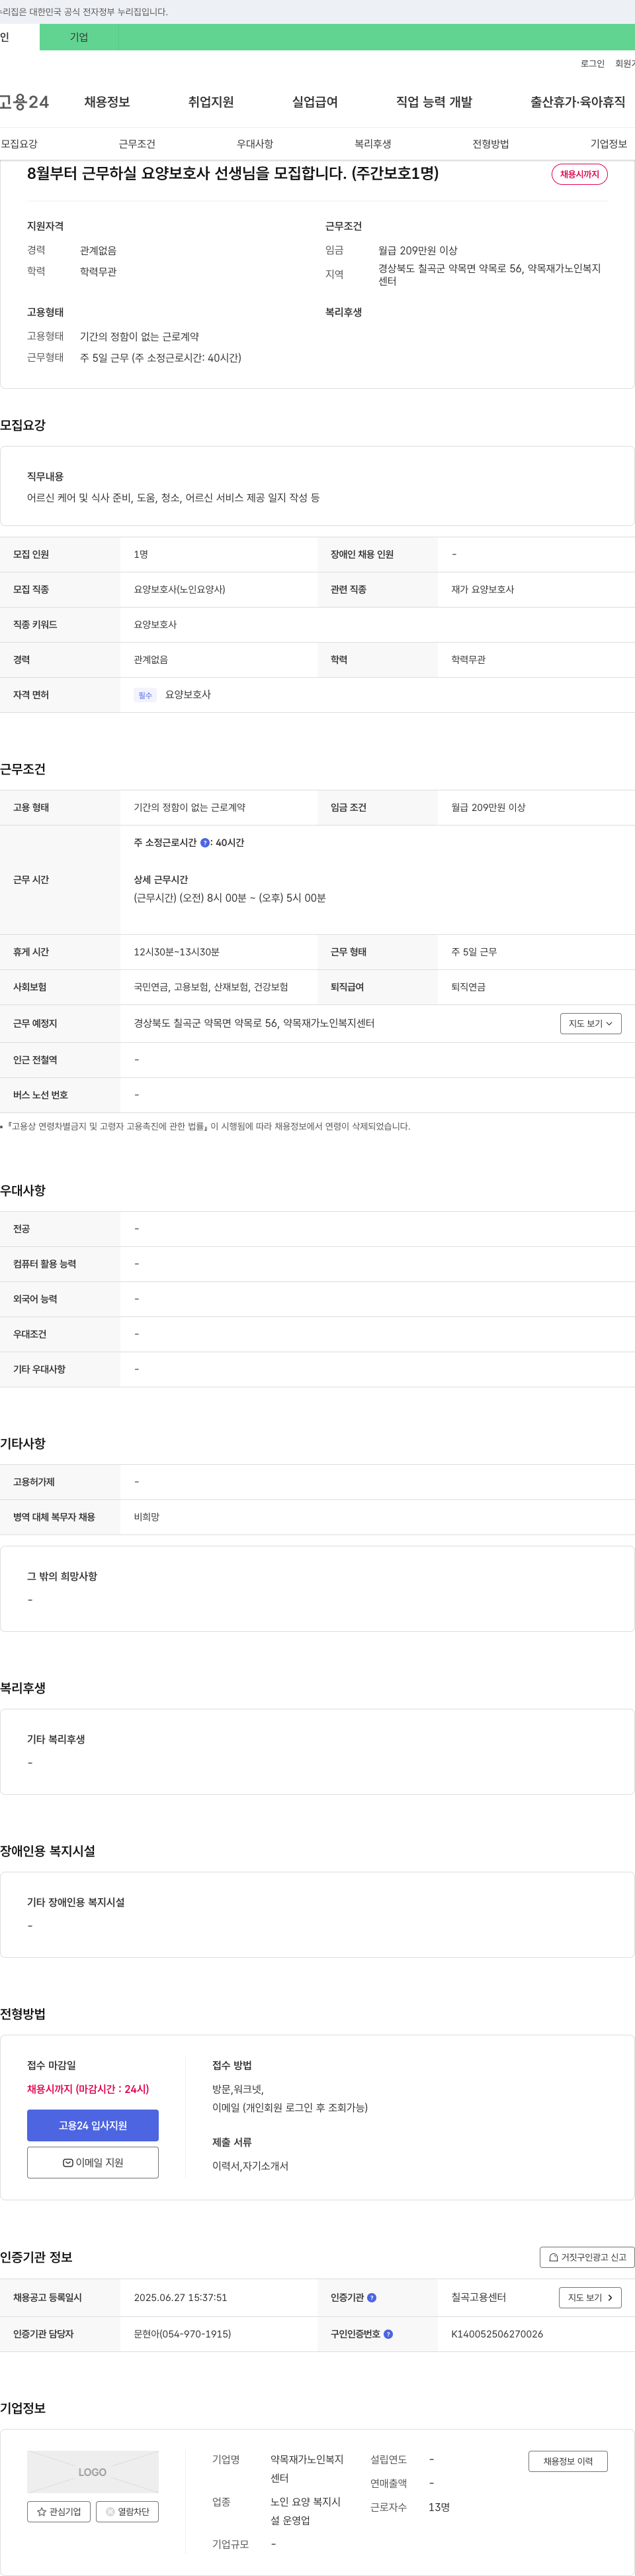
Task: Click the 인증기관 help icon
Action: (372, 2298)
